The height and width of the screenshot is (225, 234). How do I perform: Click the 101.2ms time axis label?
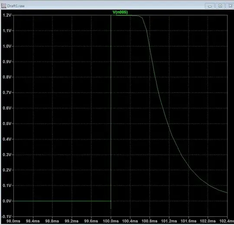[x=169, y=221]
